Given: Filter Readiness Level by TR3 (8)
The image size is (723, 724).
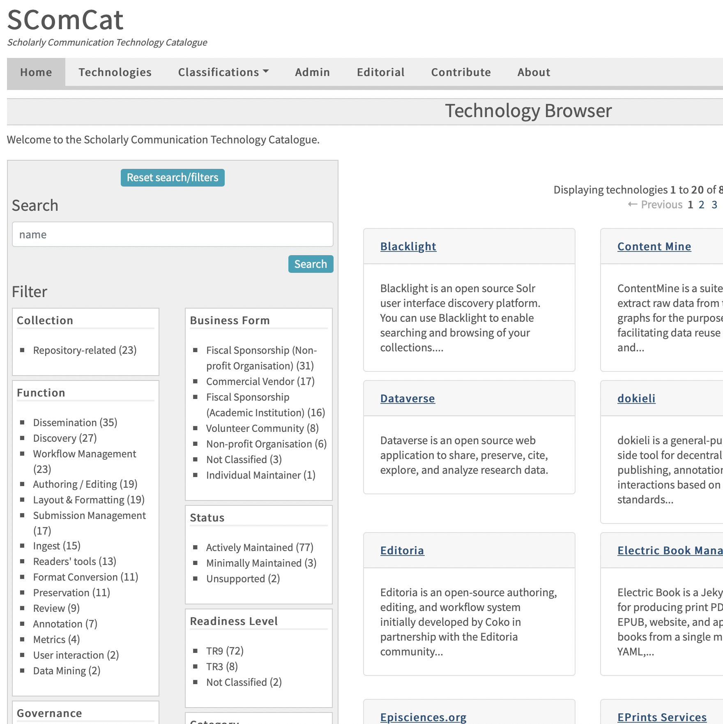Looking at the screenshot, I should (x=222, y=666).
